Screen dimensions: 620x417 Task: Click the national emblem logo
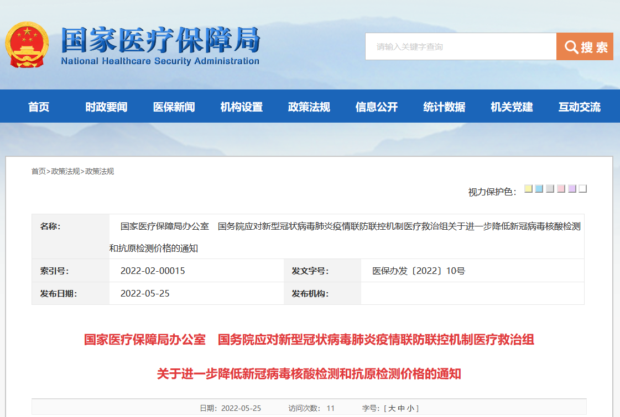[x=27, y=45]
